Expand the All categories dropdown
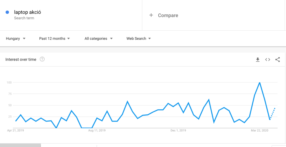The height and width of the screenshot is (147, 286). (99, 39)
